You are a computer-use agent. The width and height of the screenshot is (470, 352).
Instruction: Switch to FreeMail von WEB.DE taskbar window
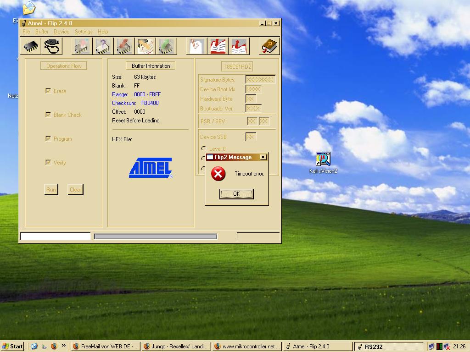click(106, 346)
